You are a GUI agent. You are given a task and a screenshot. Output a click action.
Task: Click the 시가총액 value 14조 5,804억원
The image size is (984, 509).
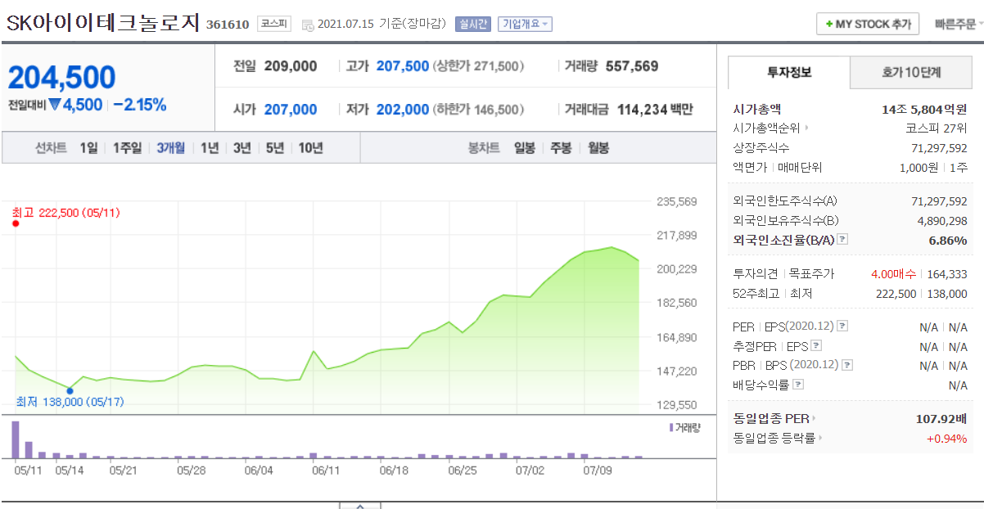coord(925,108)
